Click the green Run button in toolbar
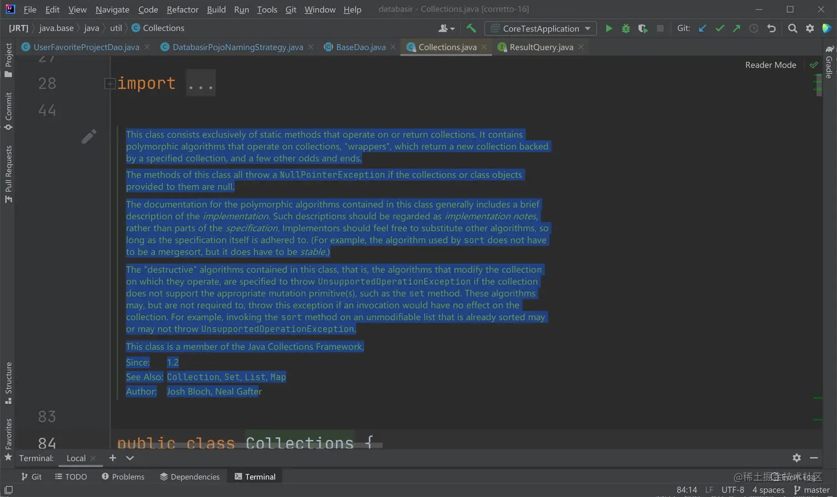 (608, 28)
